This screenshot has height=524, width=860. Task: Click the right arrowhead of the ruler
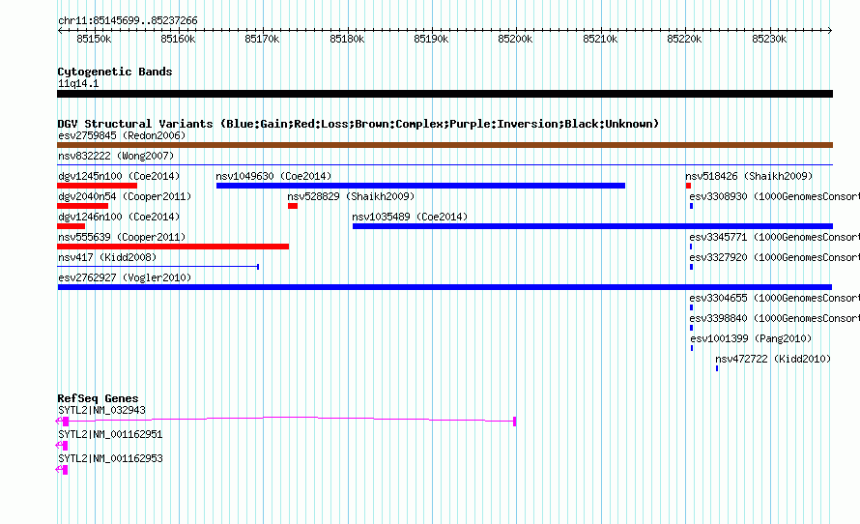pyautogui.click(x=830, y=31)
